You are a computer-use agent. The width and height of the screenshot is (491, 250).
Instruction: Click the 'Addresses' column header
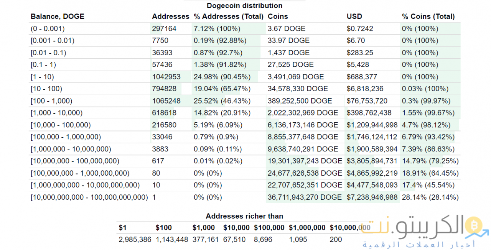[170, 16]
